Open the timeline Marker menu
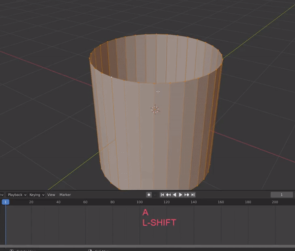This screenshot has width=295, height=251. 65,195
